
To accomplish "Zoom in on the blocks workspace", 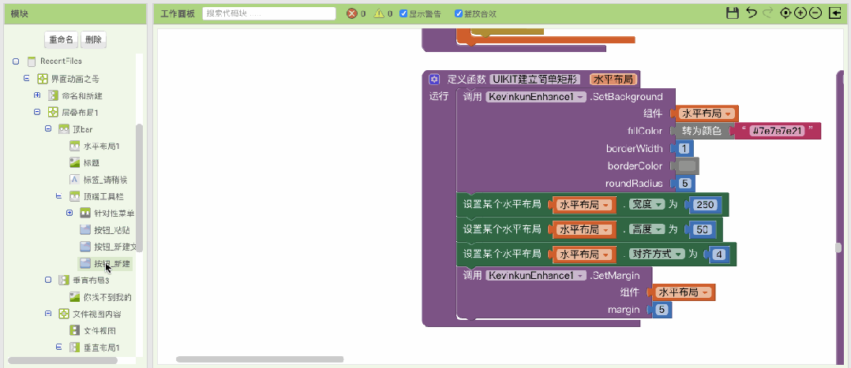I will tap(800, 13).
